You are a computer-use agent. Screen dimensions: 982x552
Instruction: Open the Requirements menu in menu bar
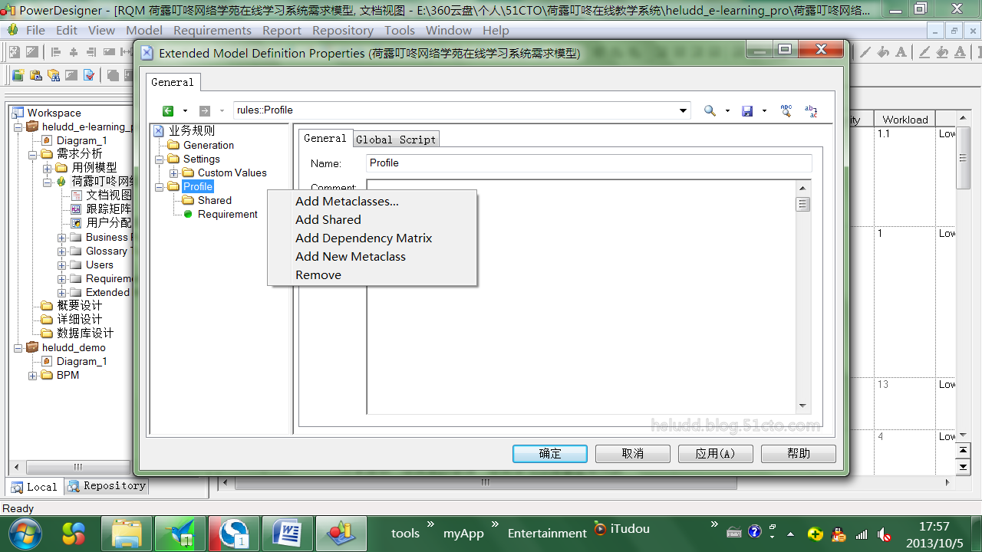point(213,31)
